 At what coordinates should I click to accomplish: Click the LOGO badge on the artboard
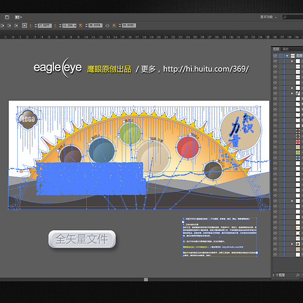coord(28,119)
